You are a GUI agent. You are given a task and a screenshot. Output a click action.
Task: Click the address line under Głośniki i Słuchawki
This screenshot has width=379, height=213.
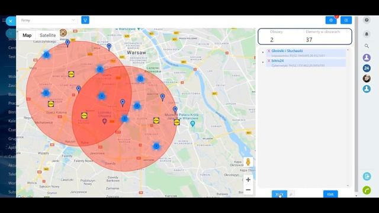click(x=298, y=56)
